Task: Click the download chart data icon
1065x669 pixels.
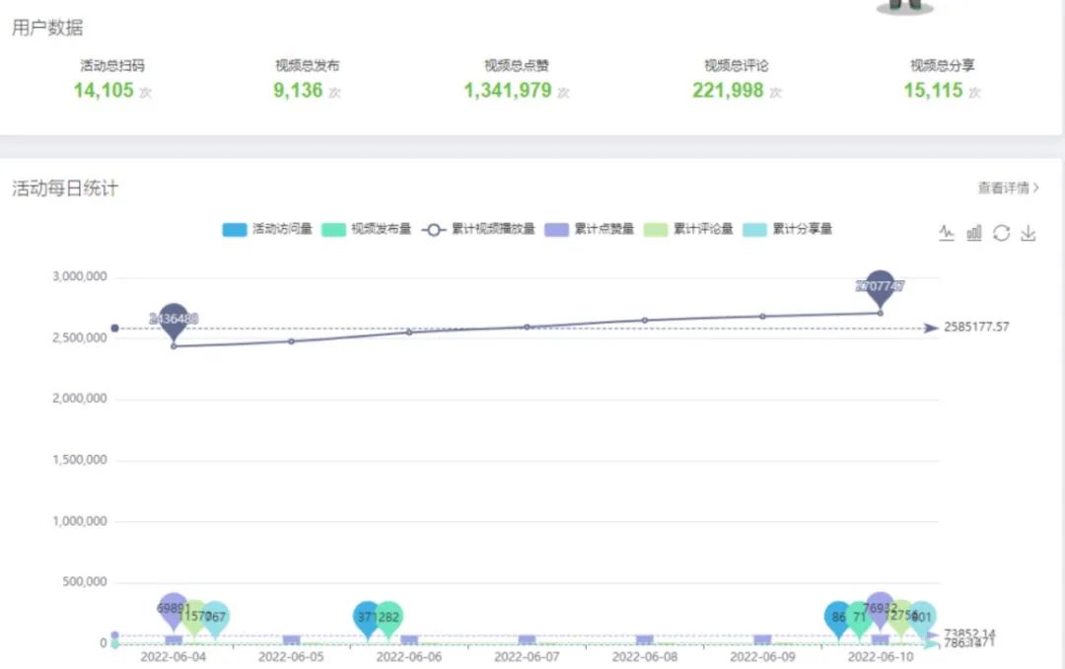Action: (1029, 231)
